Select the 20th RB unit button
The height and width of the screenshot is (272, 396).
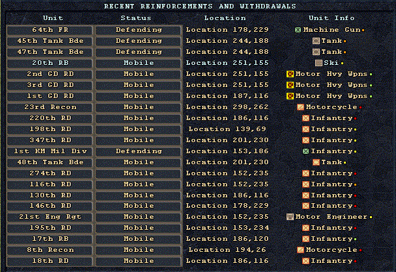click(x=49, y=63)
